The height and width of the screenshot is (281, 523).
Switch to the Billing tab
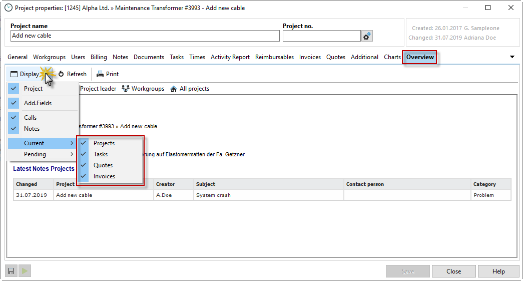pos(99,57)
